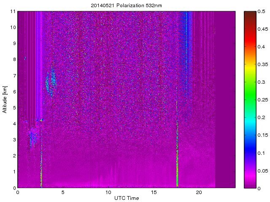270x202 pixels.
Task: Click the 'UTC Time' x-axis label
Action: (127, 198)
